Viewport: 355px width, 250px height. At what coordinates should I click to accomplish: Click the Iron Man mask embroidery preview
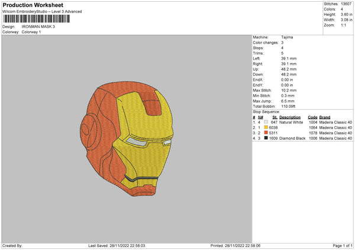click(127, 139)
